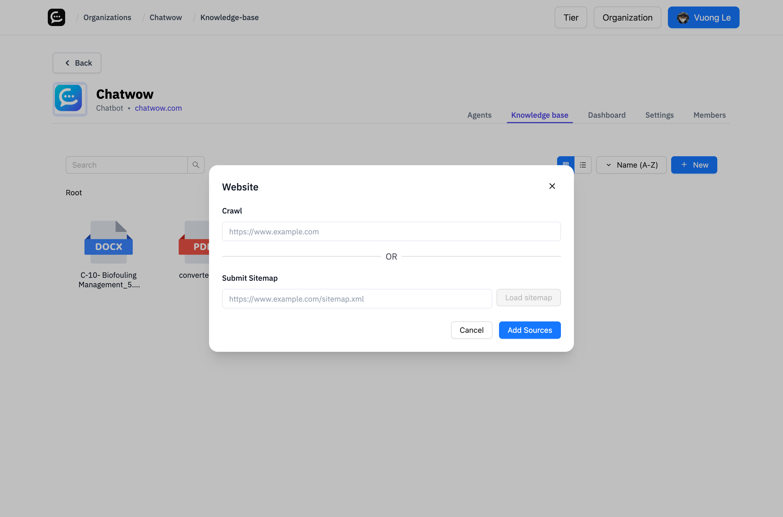Switch to the Members tab
The height and width of the screenshot is (517, 783).
click(x=709, y=115)
